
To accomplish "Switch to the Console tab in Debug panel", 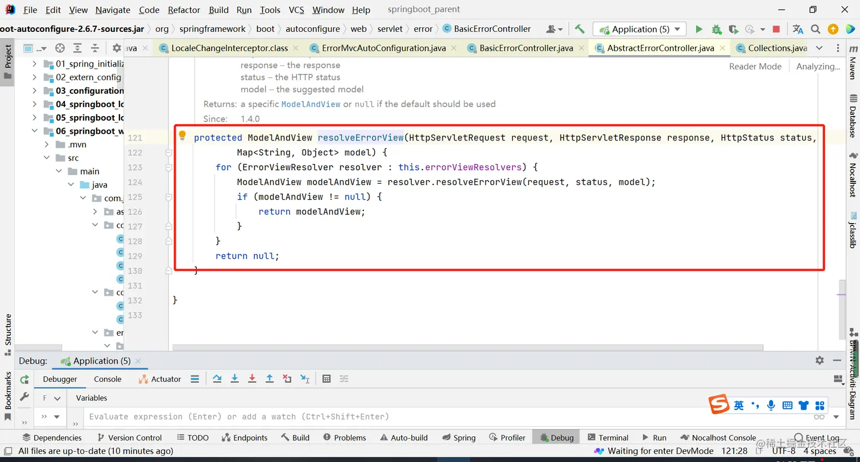I will point(108,379).
